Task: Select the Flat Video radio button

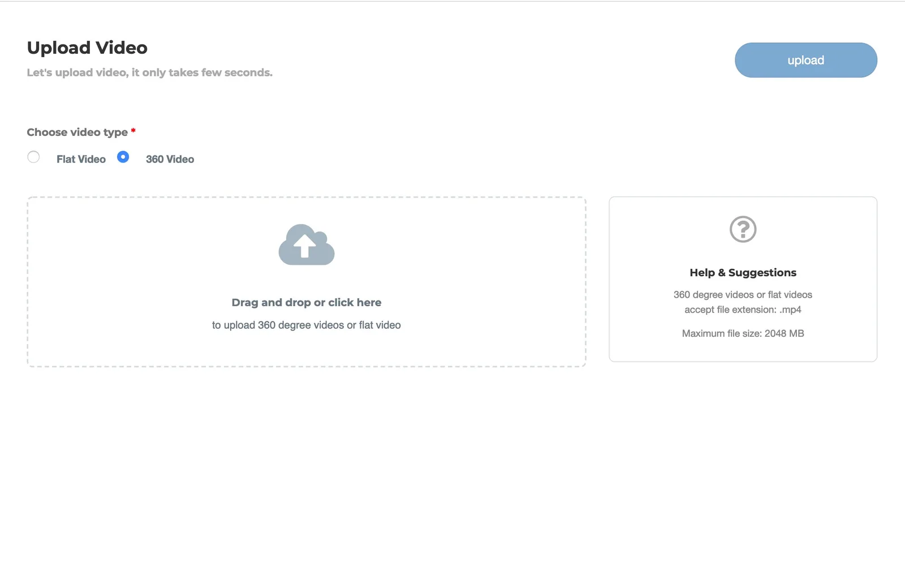Action: click(x=33, y=157)
